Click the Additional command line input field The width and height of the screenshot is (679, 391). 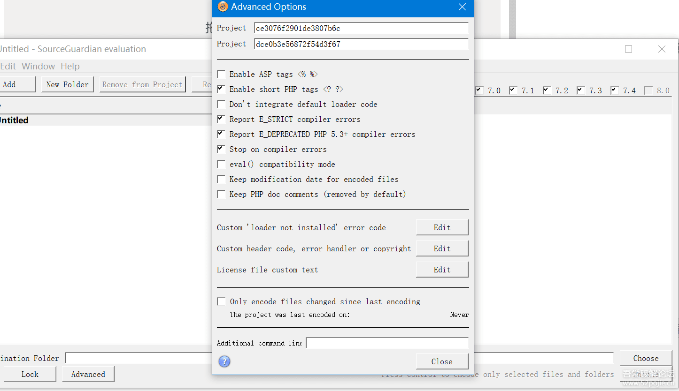coord(387,343)
